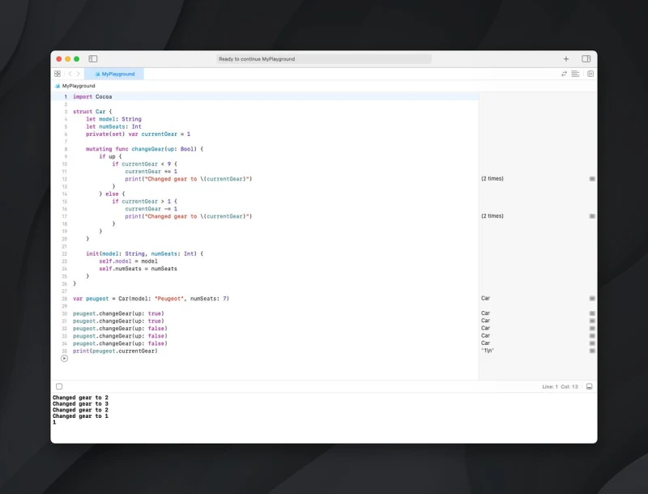The height and width of the screenshot is (494, 648).
Task: Run the playground with the play button
Action: pos(64,358)
